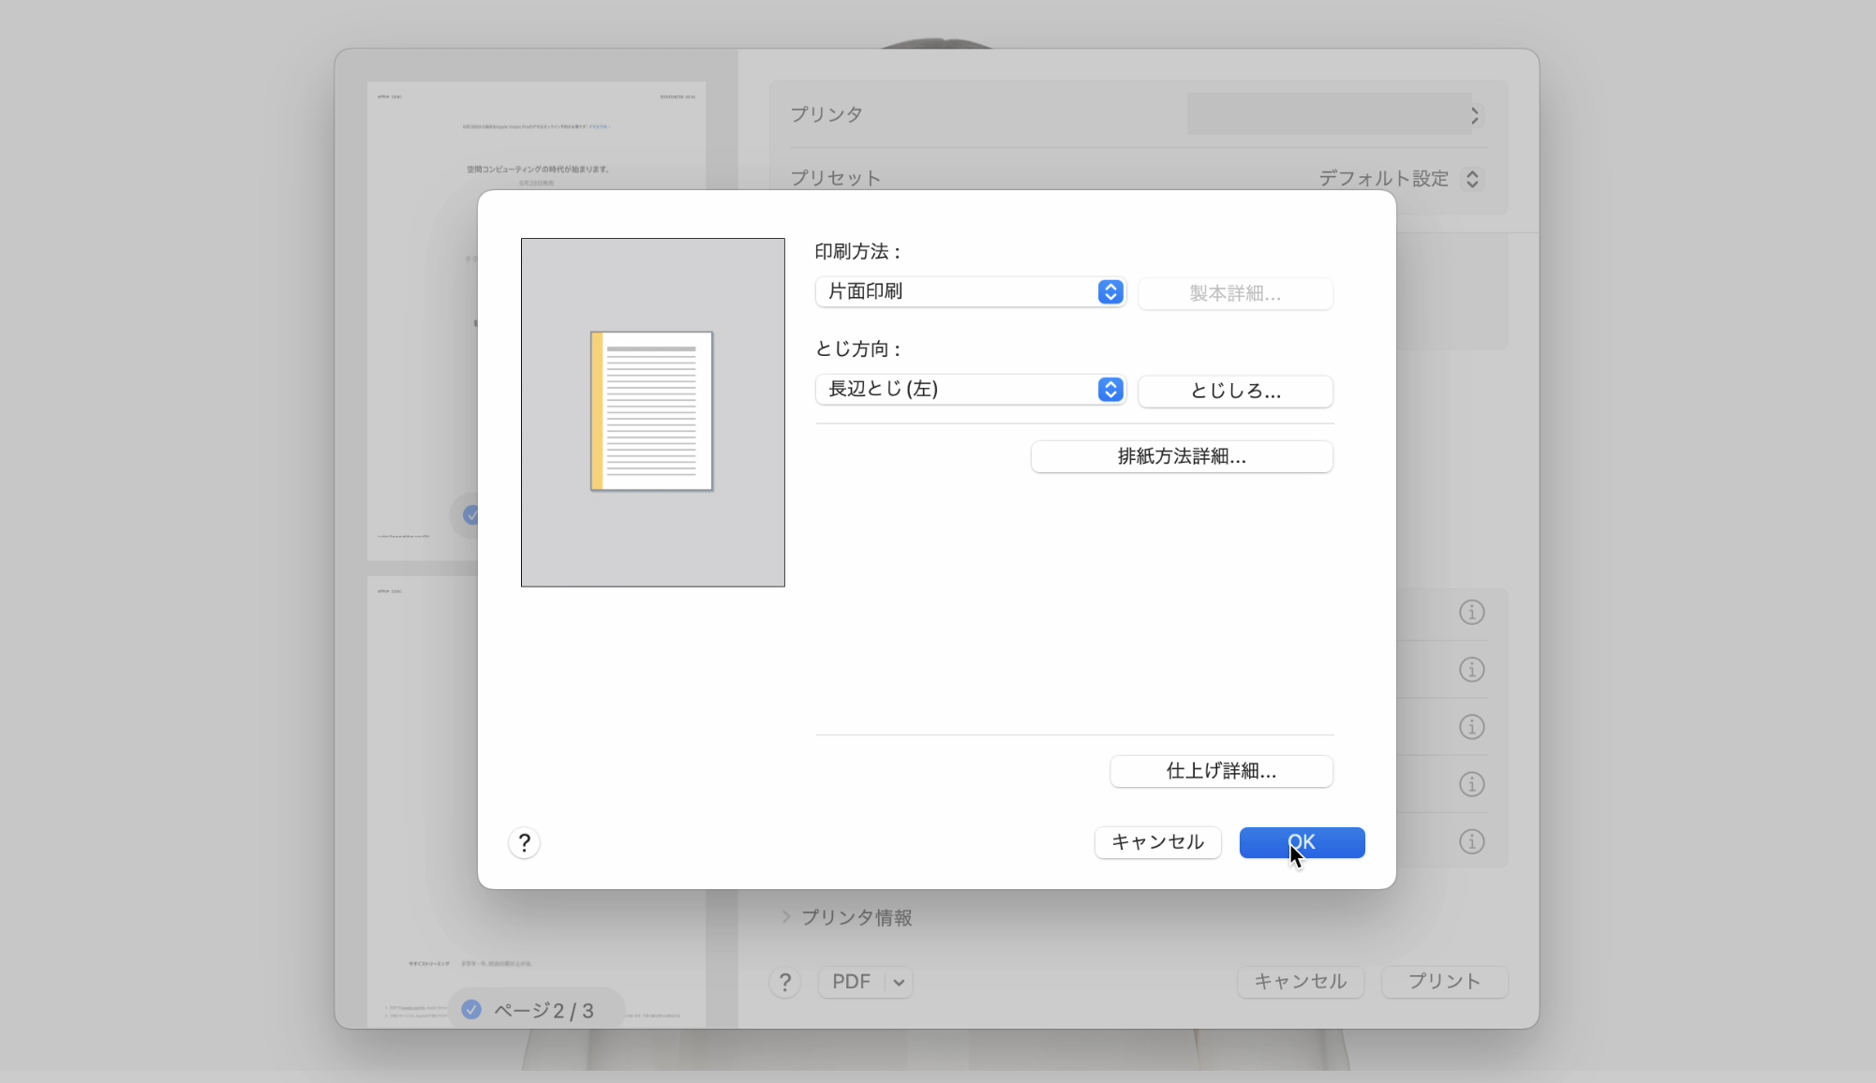Click プリント in the background print window
The image size is (1876, 1083).
point(1445,982)
